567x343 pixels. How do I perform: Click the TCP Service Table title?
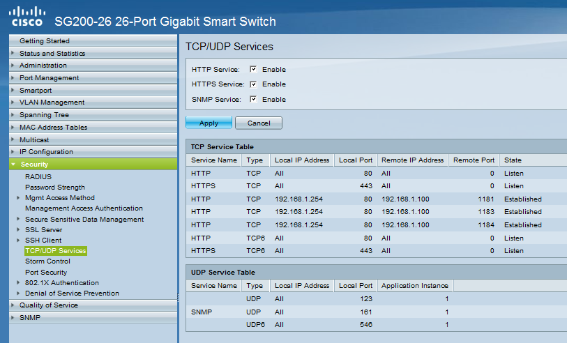(x=222, y=146)
